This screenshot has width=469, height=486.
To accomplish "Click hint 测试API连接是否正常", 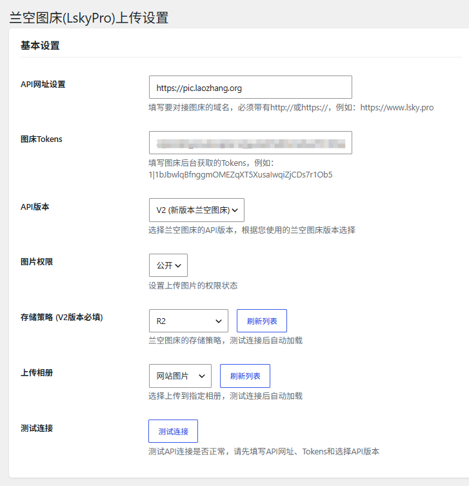I will click(x=264, y=451).
